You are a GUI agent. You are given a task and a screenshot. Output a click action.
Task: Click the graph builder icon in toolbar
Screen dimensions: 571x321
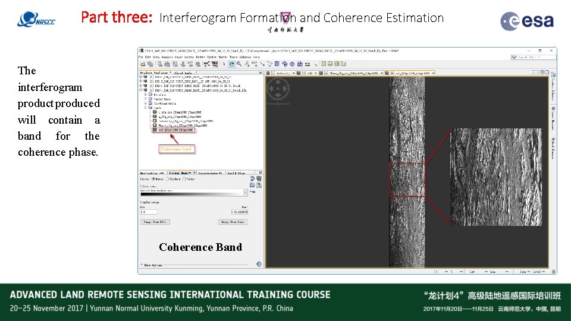point(206,64)
